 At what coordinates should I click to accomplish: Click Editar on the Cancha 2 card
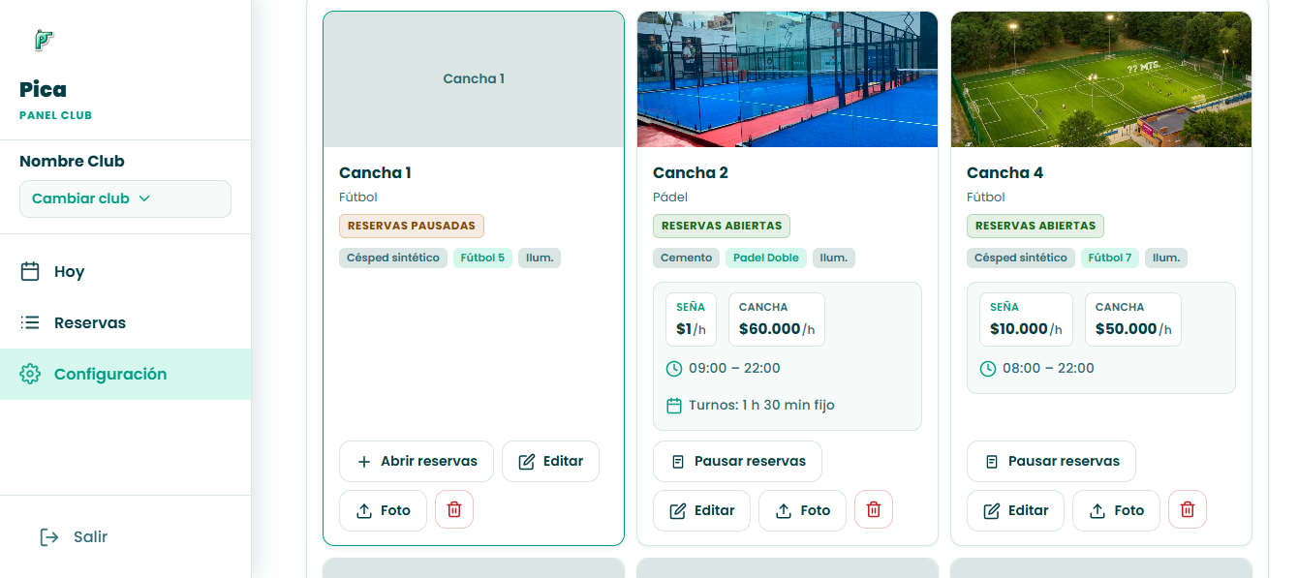point(701,511)
